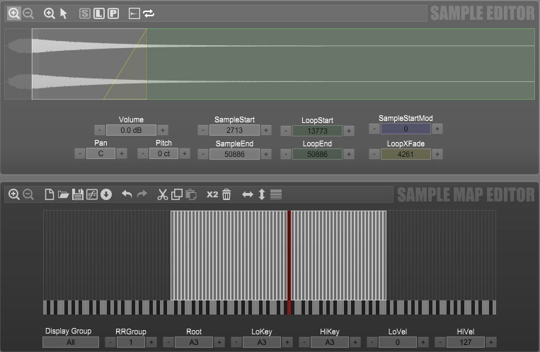
Task: Click the Pan value field showing C
Action: point(100,153)
